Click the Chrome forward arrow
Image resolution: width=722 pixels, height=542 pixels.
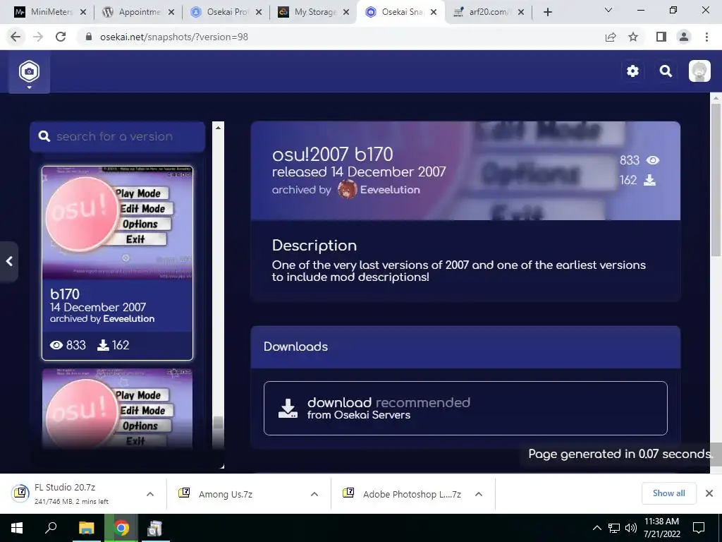(x=38, y=37)
